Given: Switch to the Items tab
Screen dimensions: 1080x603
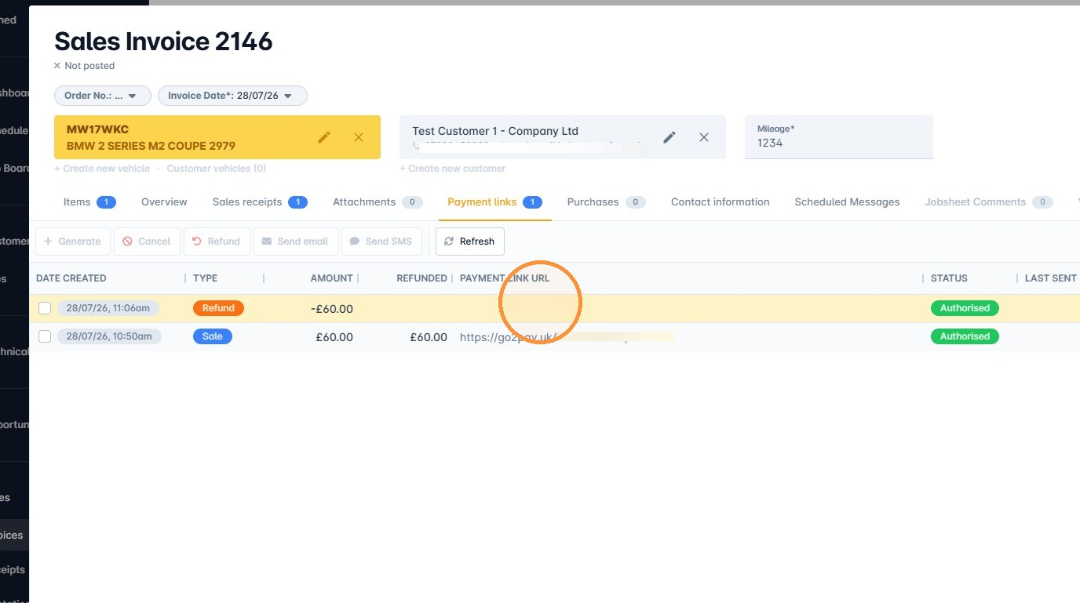Looking at the screenshot, I should pyautogui.click(x=89, y=202).
